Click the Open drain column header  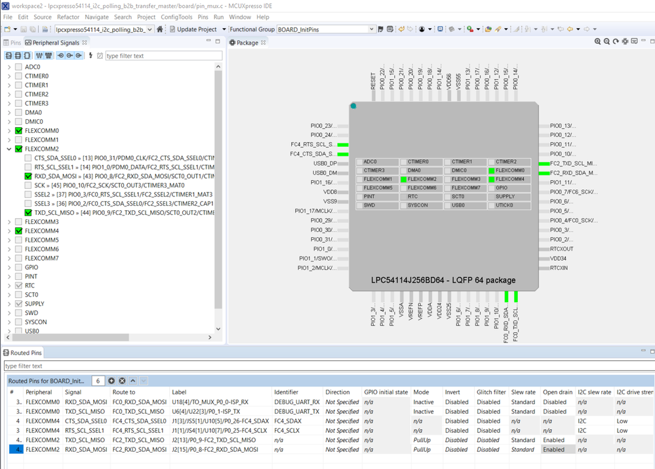coord(557,392)
